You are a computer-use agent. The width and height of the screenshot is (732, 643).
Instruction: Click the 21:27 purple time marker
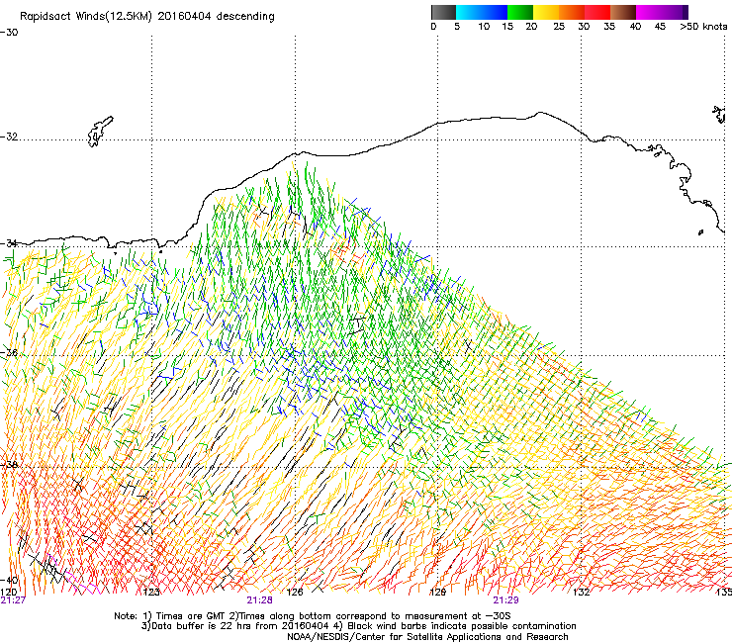coord(13,600)
